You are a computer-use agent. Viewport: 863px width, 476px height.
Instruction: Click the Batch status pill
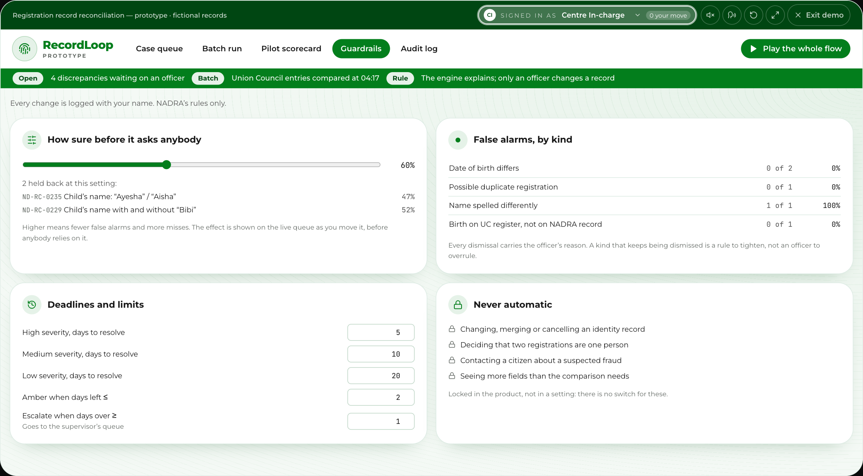tap(208, 78)
